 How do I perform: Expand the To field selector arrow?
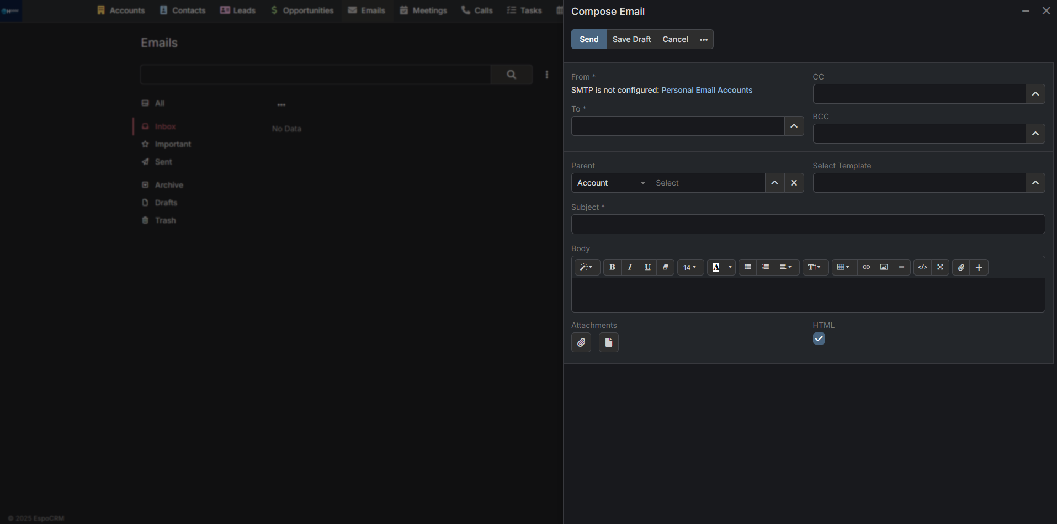794,126
